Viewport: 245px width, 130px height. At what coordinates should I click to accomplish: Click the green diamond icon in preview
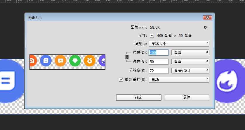coord(75,61)
